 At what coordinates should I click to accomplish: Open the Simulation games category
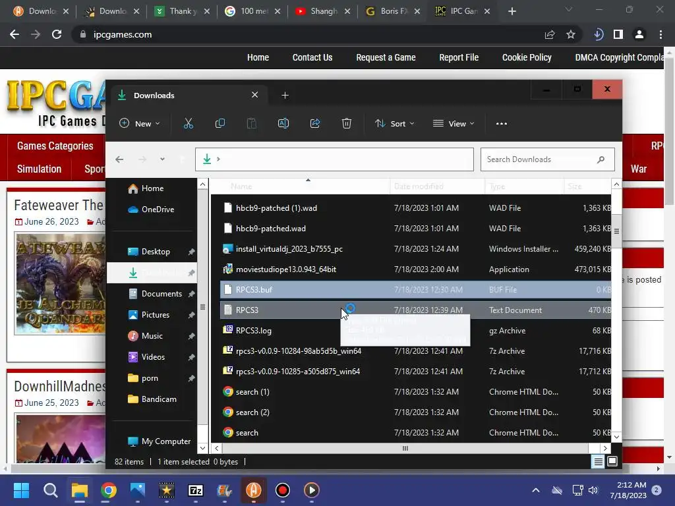click(39, 169)
